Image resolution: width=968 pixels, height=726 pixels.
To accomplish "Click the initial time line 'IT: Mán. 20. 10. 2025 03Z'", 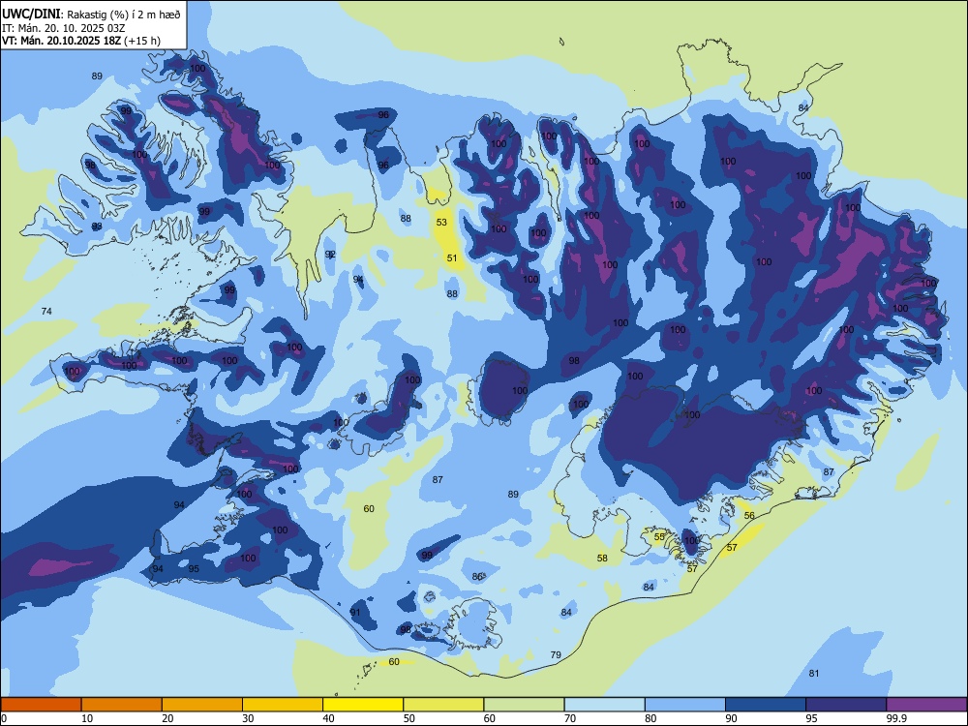I will click(x=64, y=28).
